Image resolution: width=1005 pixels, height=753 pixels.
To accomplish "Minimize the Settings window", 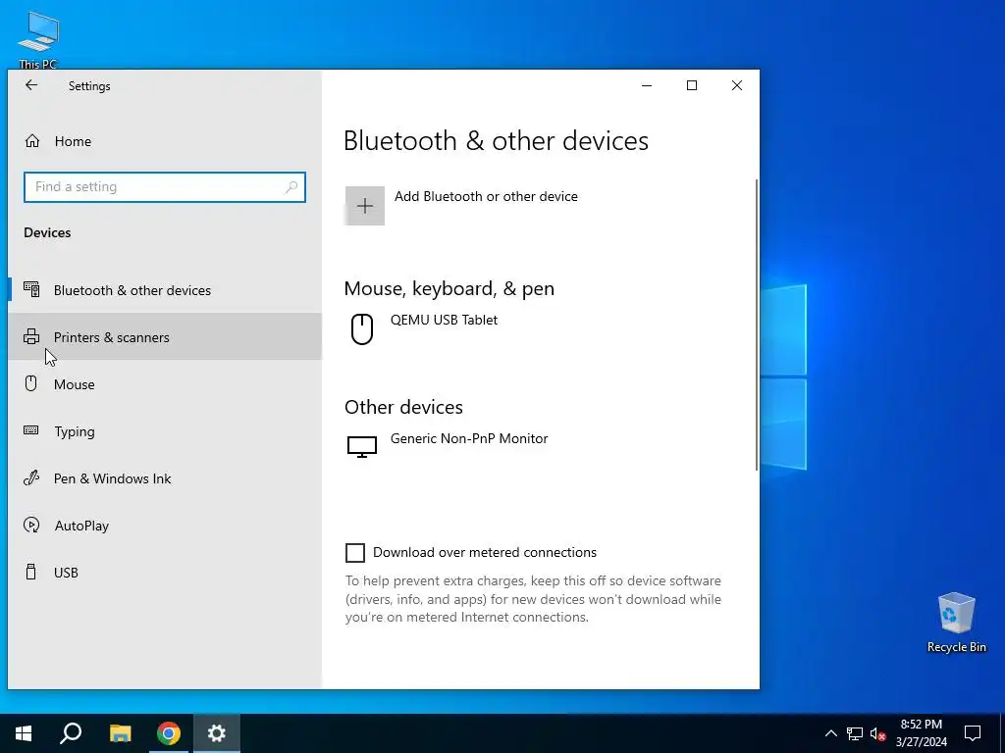I will click(647, 85).
